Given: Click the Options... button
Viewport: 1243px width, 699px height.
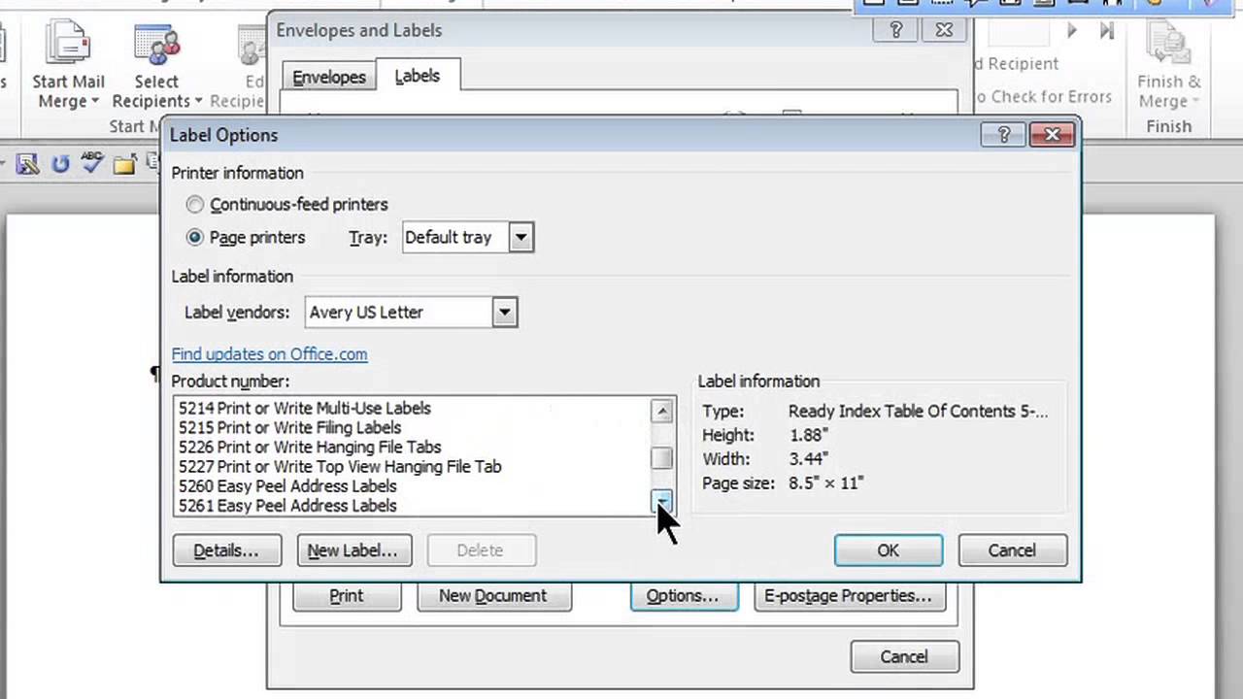Looking at the screenshot, I should point(684,596).
